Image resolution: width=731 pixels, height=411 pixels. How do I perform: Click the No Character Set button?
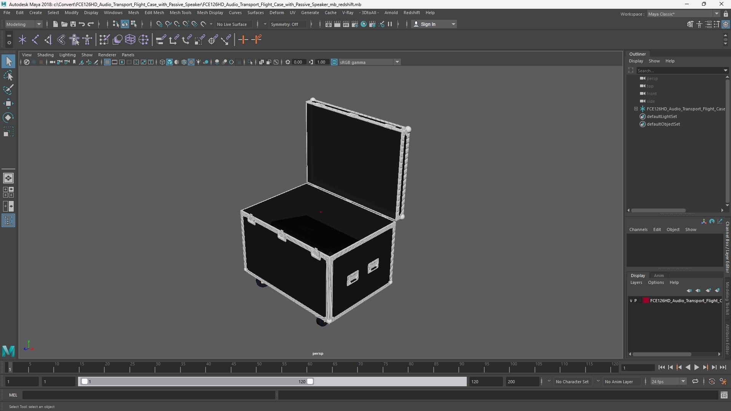[572, 381]
